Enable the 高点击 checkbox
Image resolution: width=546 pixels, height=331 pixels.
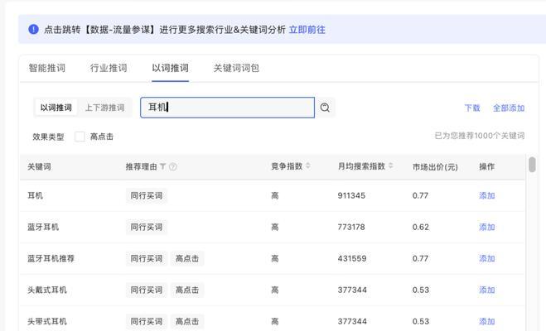point(80,137)
